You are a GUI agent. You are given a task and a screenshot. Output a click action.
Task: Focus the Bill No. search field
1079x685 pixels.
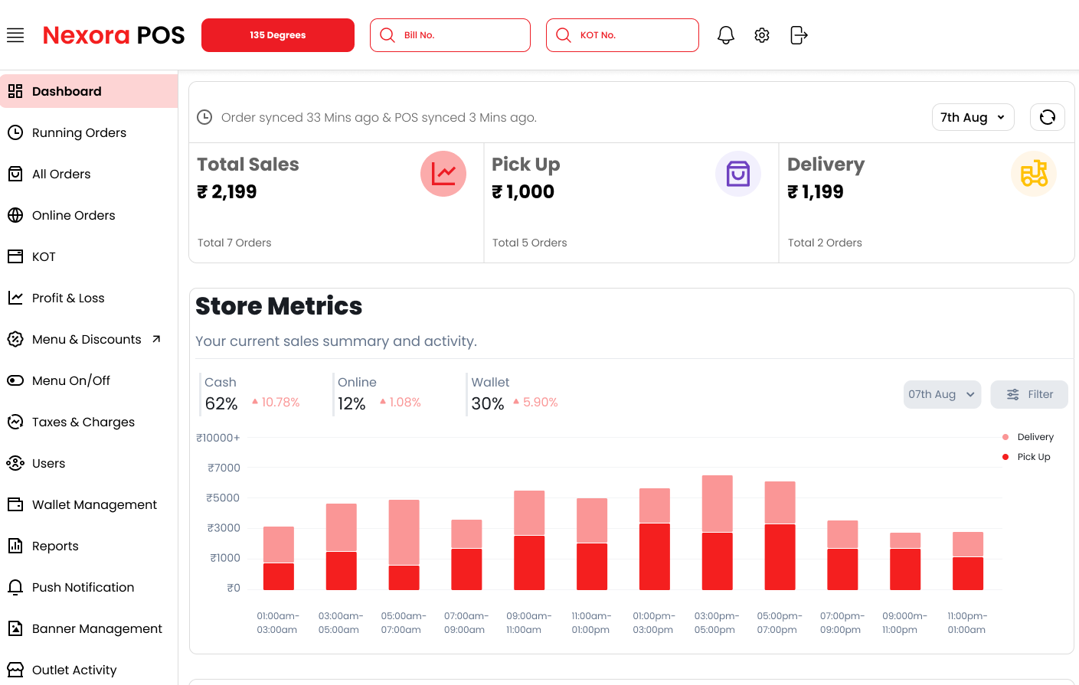(x=459, y=35)
